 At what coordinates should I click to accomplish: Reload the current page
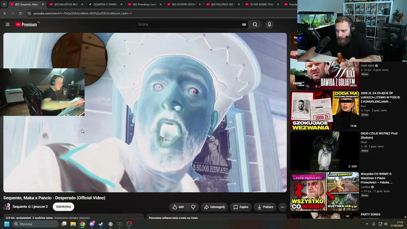(x=20, y=13)
